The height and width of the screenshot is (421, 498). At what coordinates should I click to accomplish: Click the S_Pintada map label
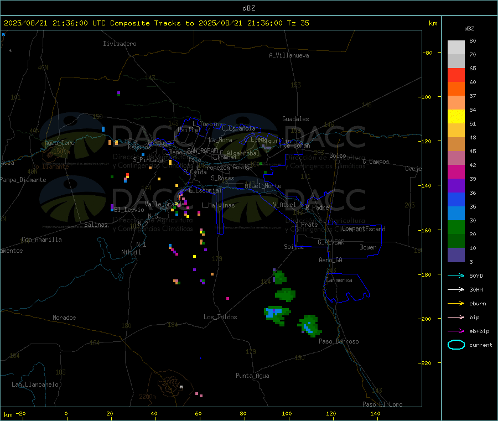[148, 160]
